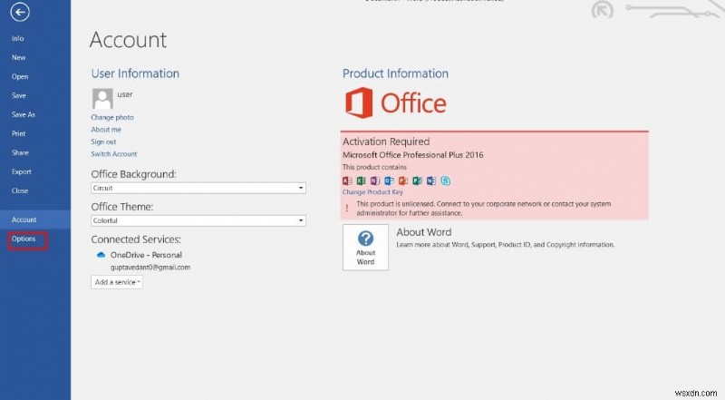725x400 pixels.
Task: Click the Change photo link
Action: (112, 117)
